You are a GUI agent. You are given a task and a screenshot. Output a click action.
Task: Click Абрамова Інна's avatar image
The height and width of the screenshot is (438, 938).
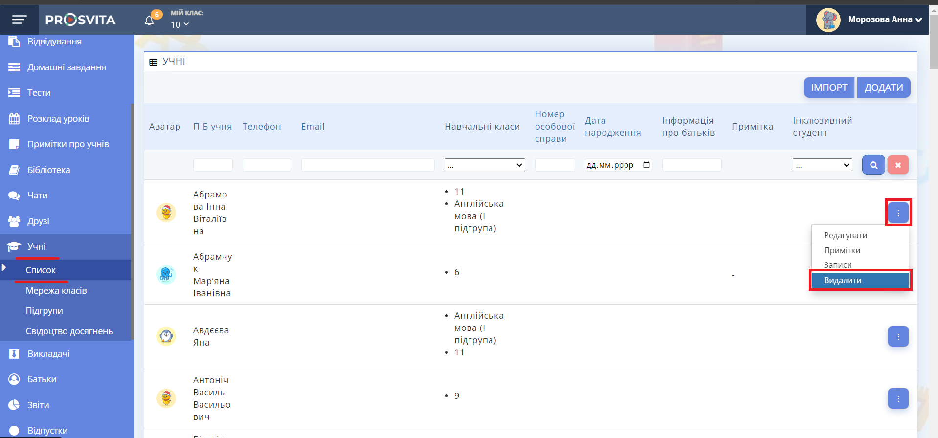tap(166, 213)
